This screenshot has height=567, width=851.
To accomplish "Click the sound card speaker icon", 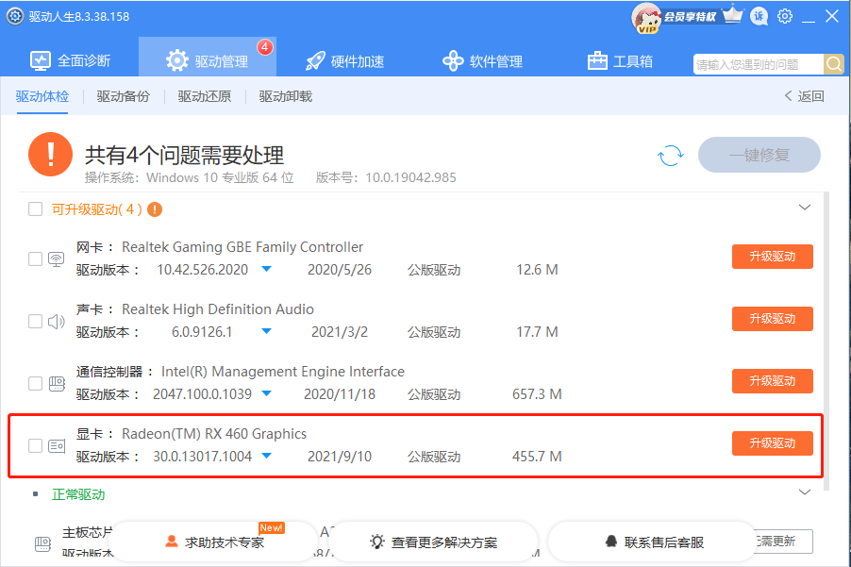I will coord(57,322).
